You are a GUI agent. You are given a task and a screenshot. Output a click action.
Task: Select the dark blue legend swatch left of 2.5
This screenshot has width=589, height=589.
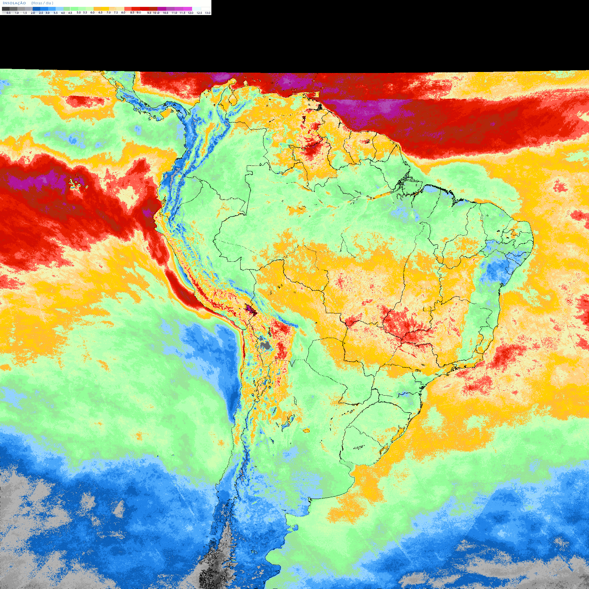coord(36,9)
